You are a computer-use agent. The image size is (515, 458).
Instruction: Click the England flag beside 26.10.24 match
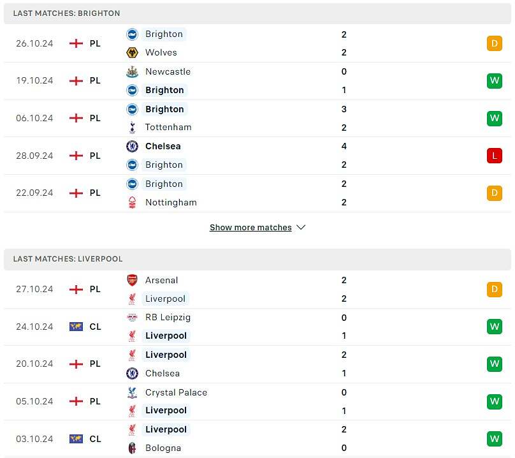(76, 43)
